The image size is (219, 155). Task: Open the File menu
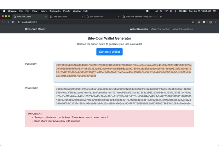[21, 11]
